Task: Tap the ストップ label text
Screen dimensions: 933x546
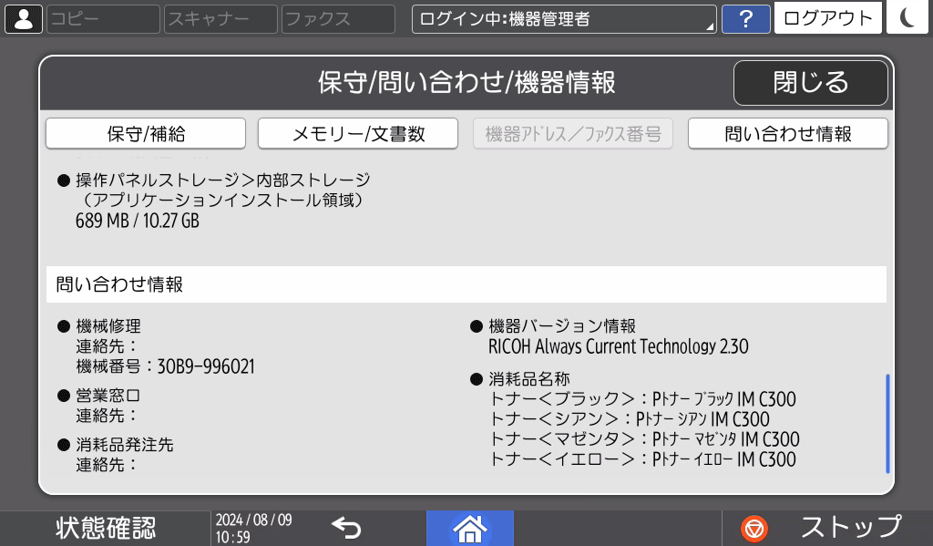Action: point(850,528)
